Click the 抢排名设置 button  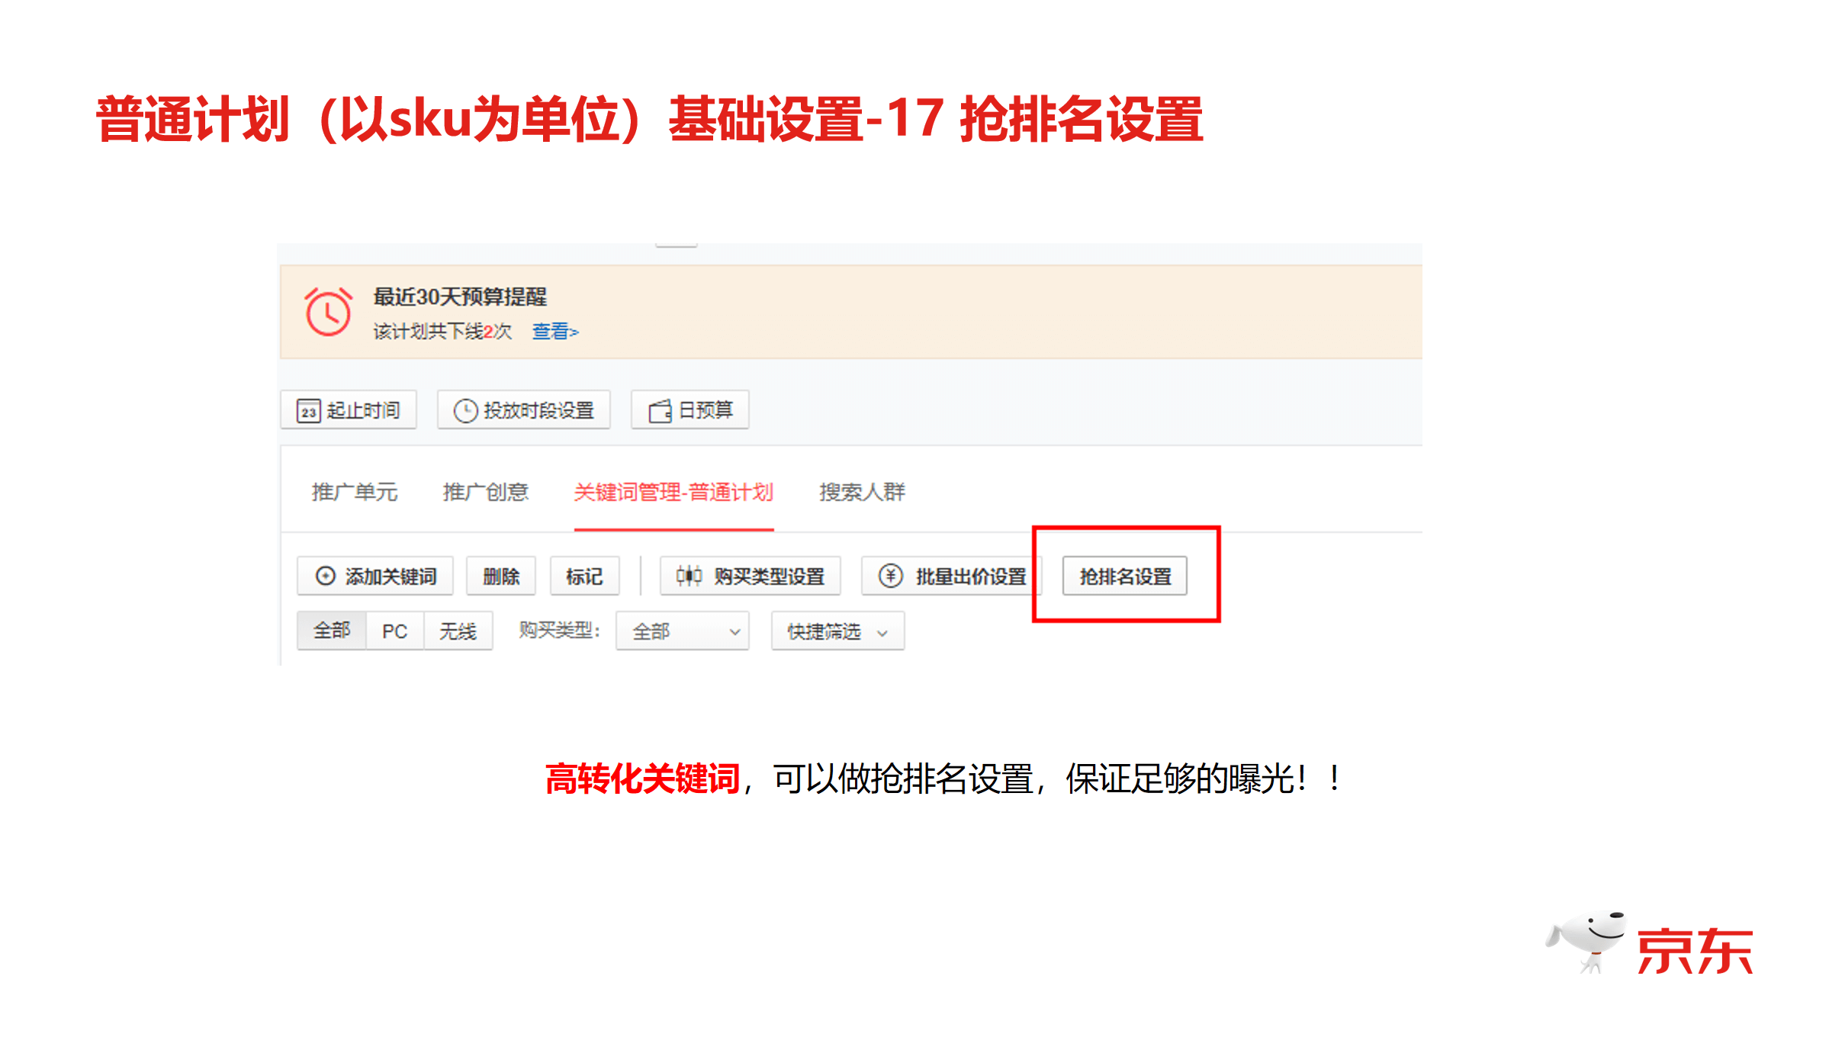tap(1125, 576)
